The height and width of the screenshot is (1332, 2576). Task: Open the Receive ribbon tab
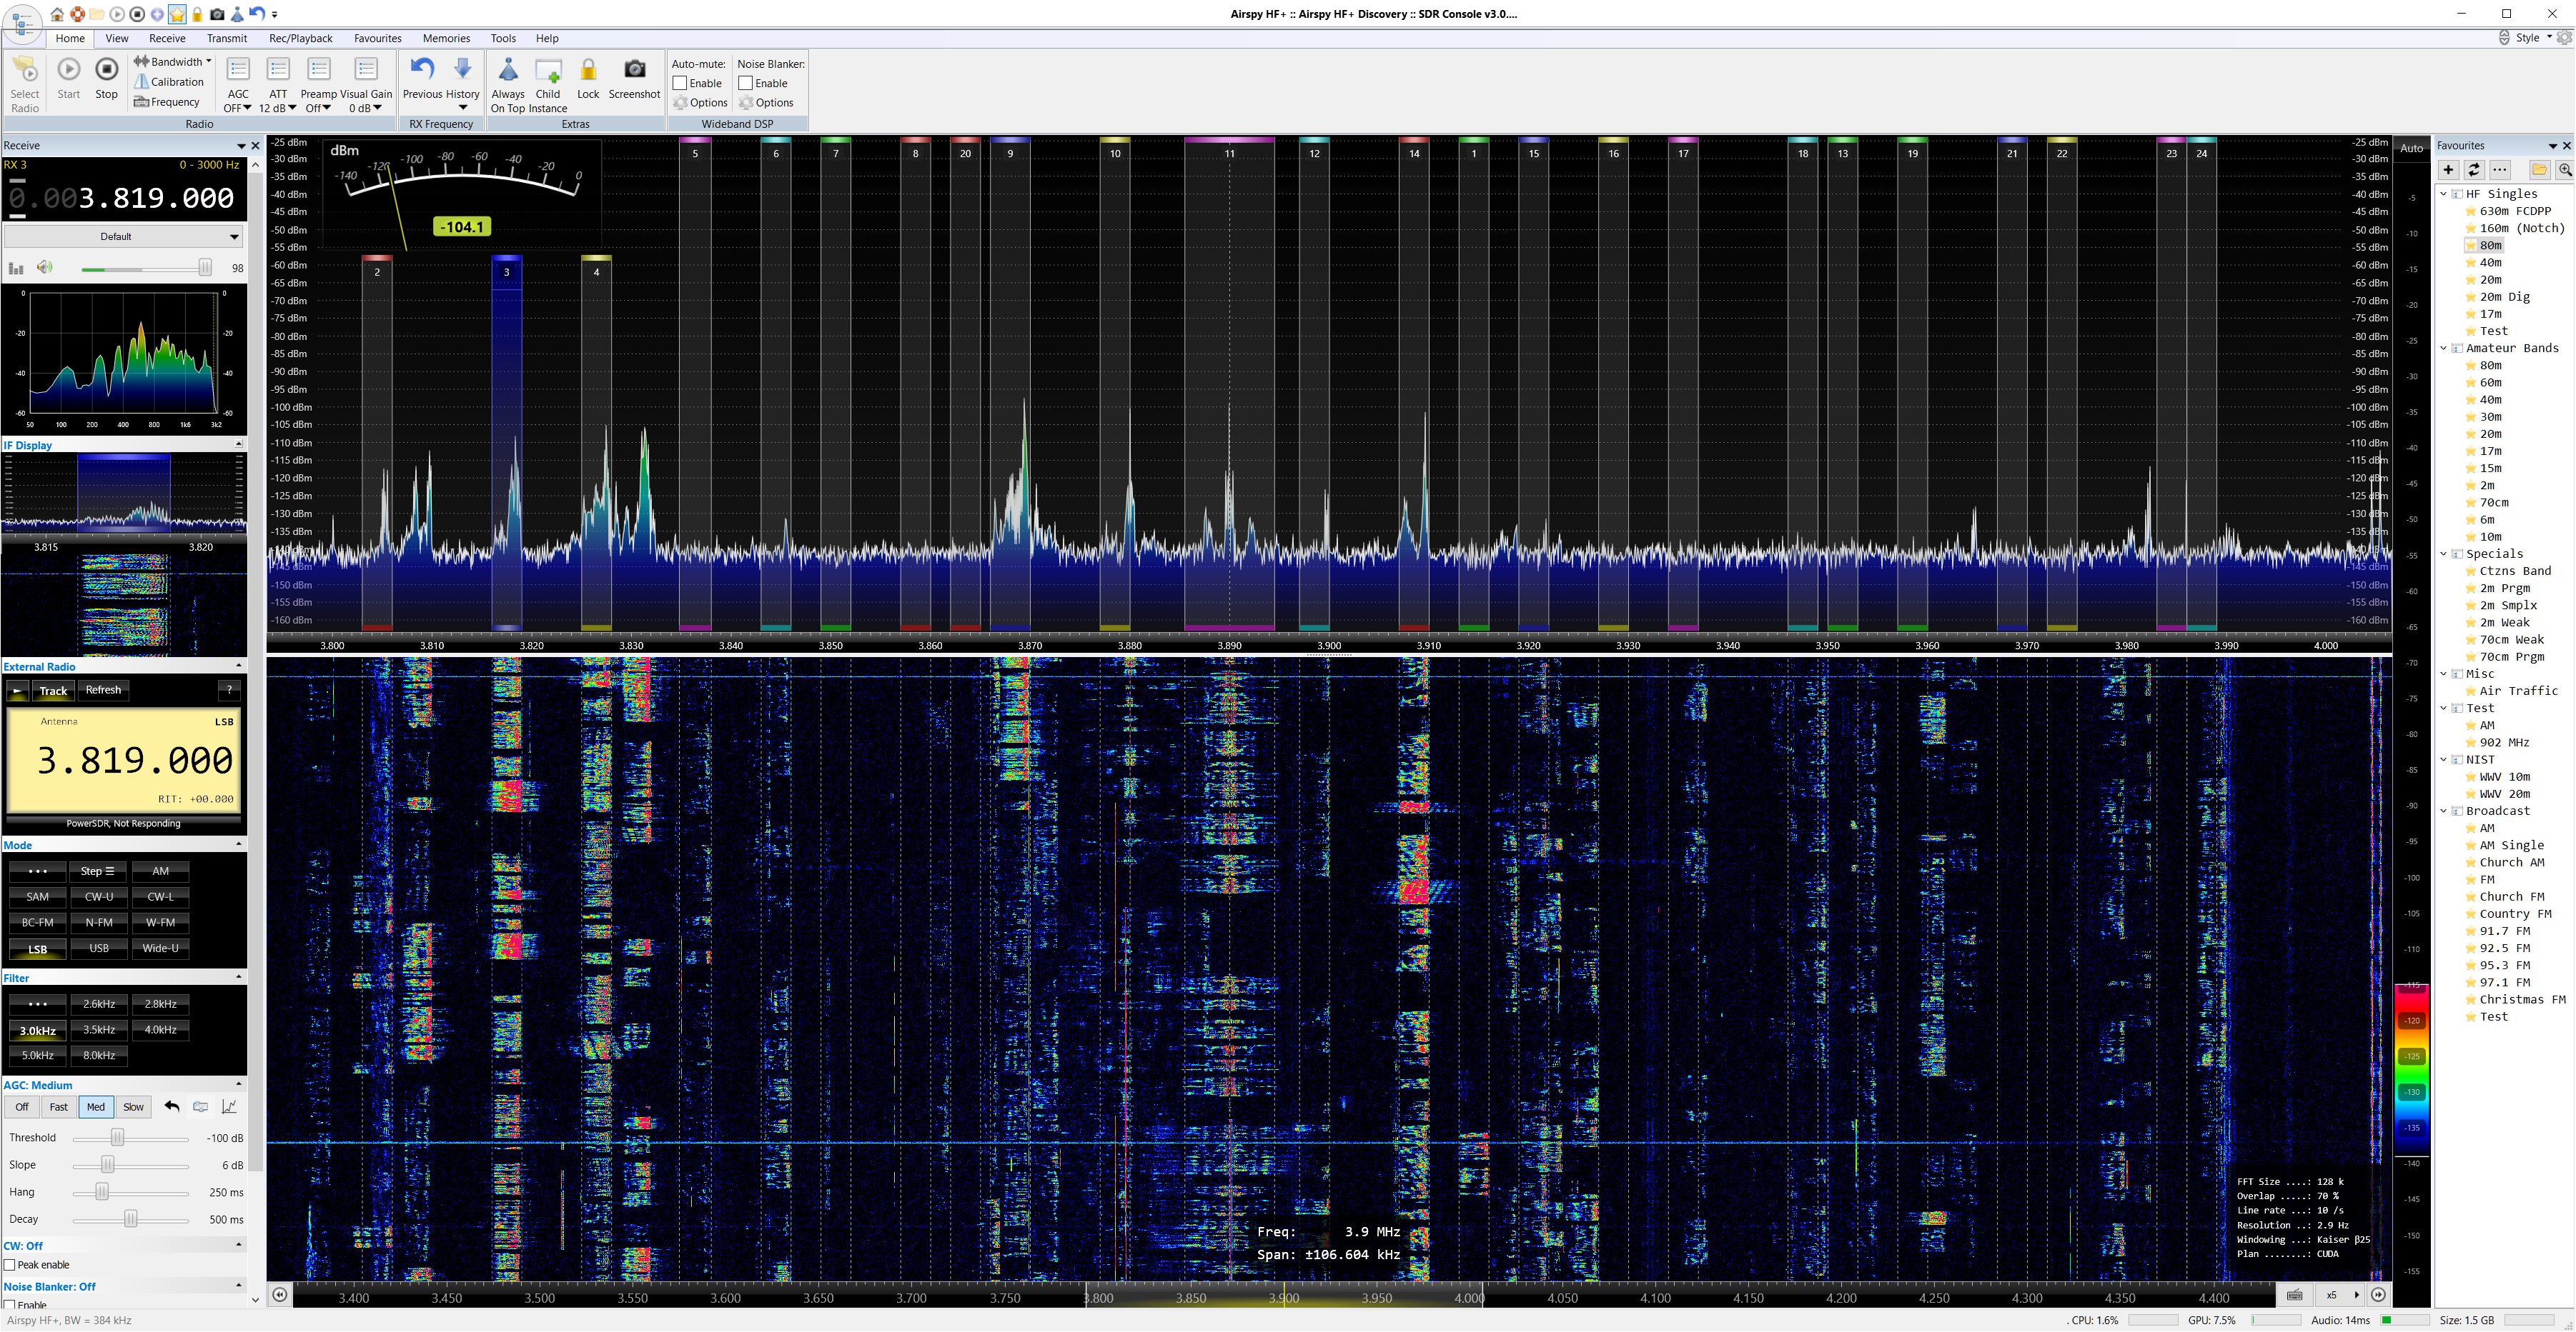pos(167,38)
